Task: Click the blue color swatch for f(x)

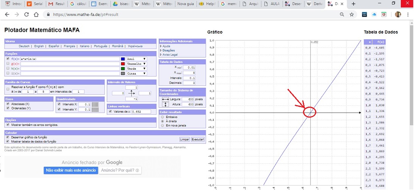Action: pyautogui.click(x=123, y=59)
